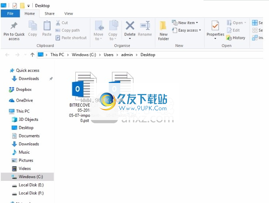Select Paste shortcut in the ribbon
269x203 pixels.
click(71, 38)
